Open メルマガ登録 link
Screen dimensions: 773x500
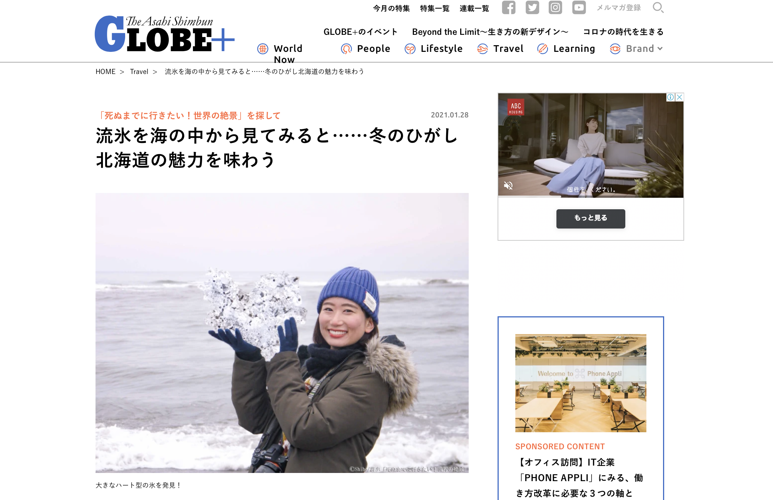pyautogui.click(x=619, y=8)
